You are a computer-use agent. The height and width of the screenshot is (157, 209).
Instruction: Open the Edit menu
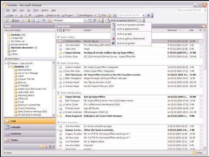(15, 10)
